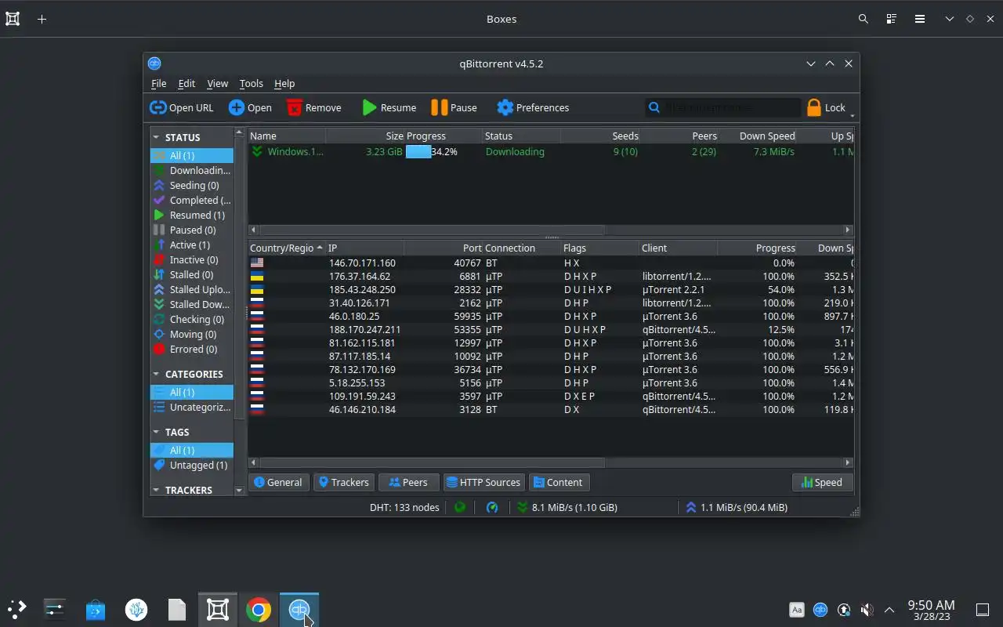
Task: Select the Stalled Uploading filter
Action: pos(192,289)
